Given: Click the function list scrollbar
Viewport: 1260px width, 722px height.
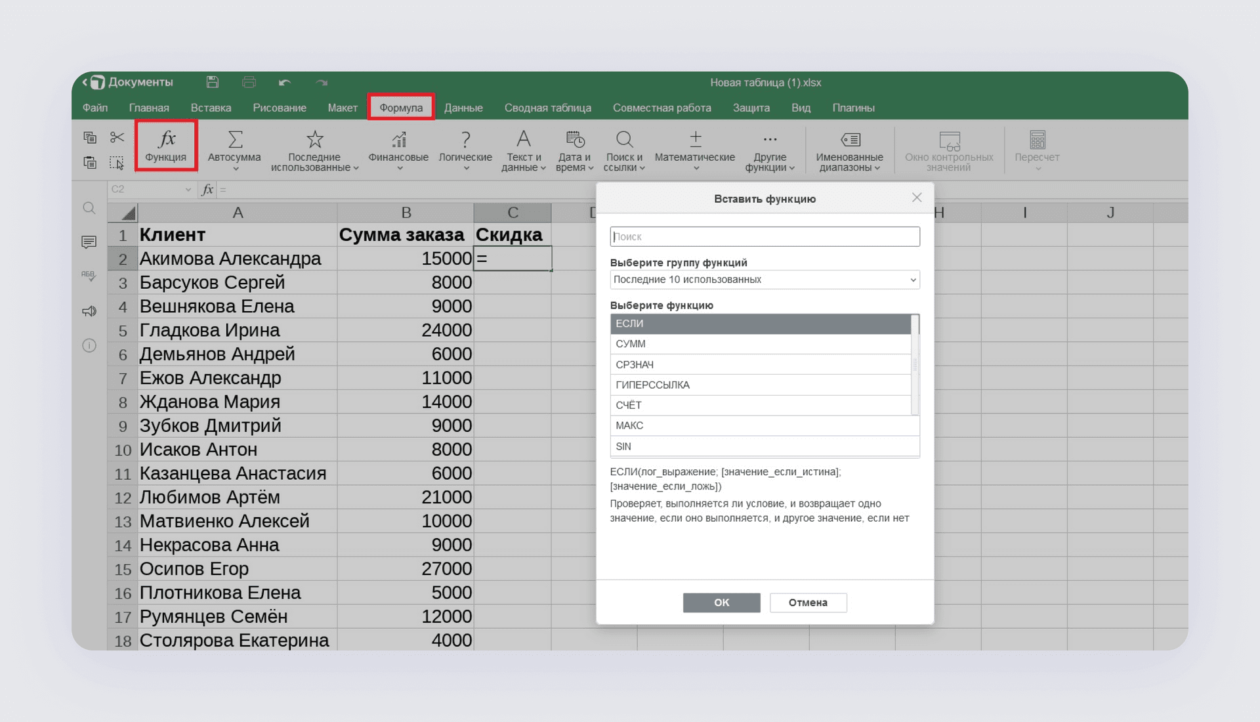Looking at the screenshot, I should pyautogui.click(x=915, y=365).
